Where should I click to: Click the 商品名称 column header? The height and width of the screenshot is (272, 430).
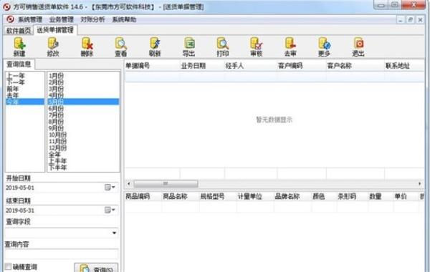(x=181, y=196)
